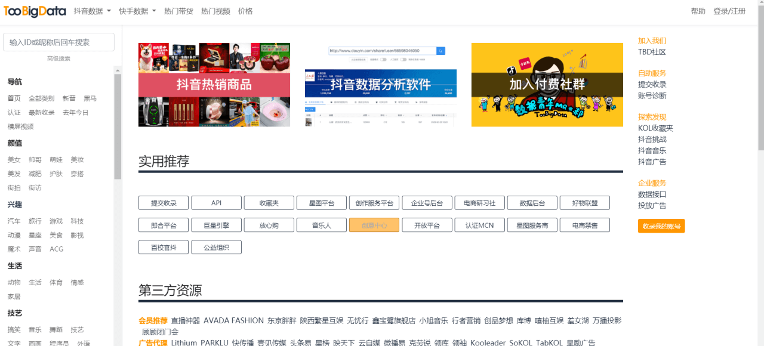
Task: Go to 首页 in the left navigation
Action: pos(14,98)
